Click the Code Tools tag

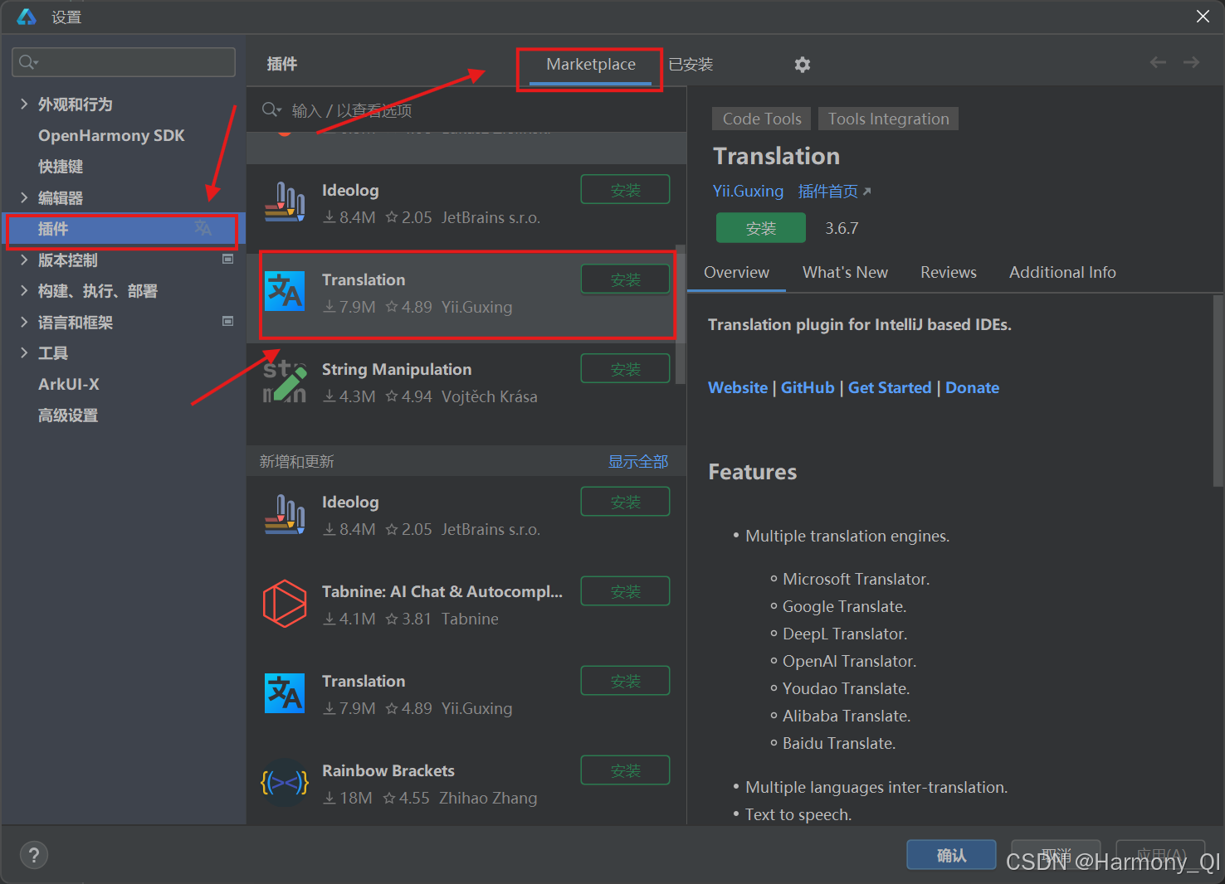tap(762, 119)
